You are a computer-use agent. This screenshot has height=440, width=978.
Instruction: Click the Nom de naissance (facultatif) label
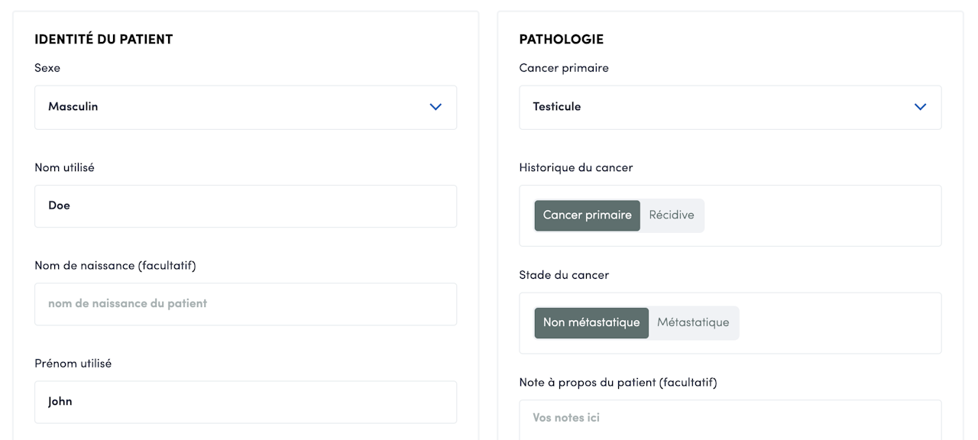click(115, 266)
